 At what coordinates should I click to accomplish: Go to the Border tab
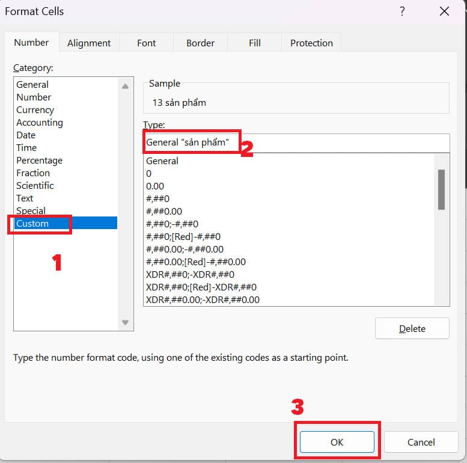(x=200, y=43)
